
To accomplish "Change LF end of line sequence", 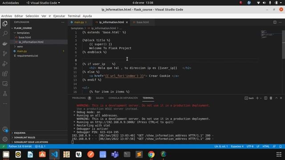I will point(258,146).
